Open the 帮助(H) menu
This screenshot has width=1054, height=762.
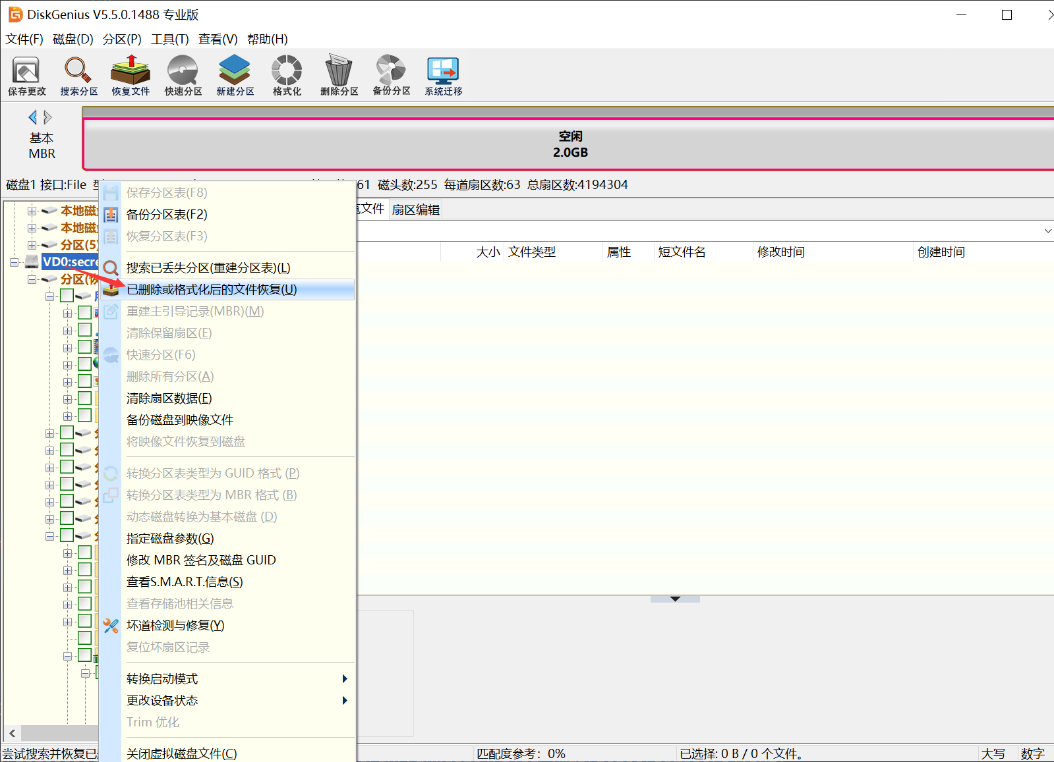click(x=268, y=39)
